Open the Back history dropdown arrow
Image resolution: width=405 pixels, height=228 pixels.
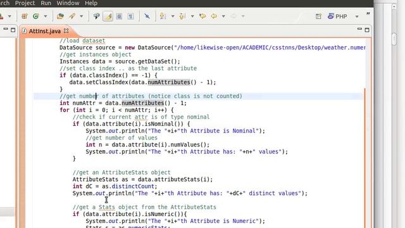tap(223, 16)
